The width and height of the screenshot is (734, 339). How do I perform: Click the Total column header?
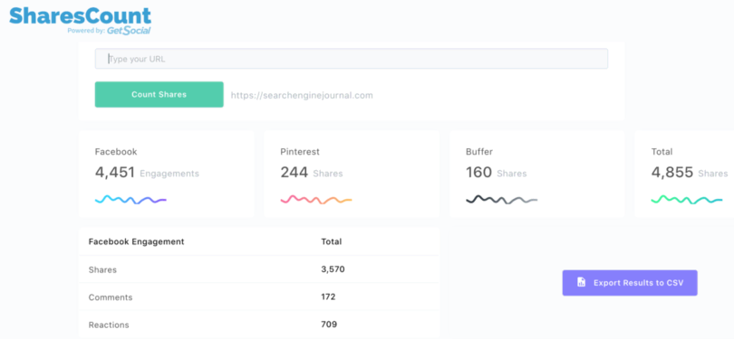pos(332,242)
